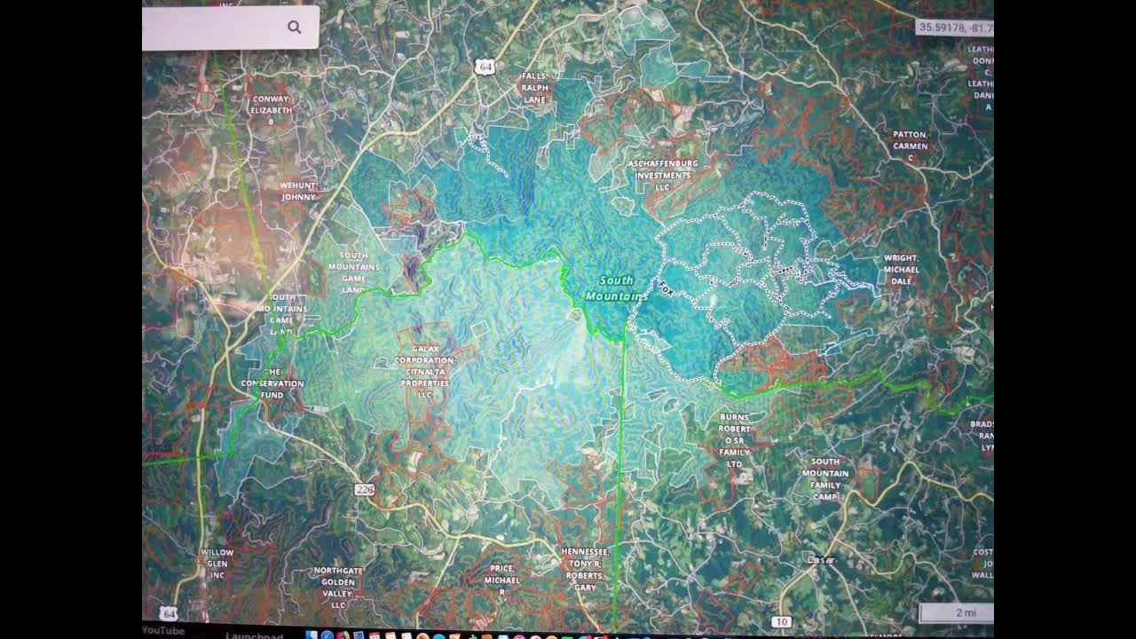Select NORTHGATE GOLDEN VALLEY, LLC label
Screen dimensions: 1136x639
coord(338,588)
